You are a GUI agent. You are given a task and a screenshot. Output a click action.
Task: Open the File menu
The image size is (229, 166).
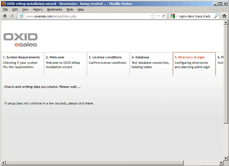(x=5, y=9)
